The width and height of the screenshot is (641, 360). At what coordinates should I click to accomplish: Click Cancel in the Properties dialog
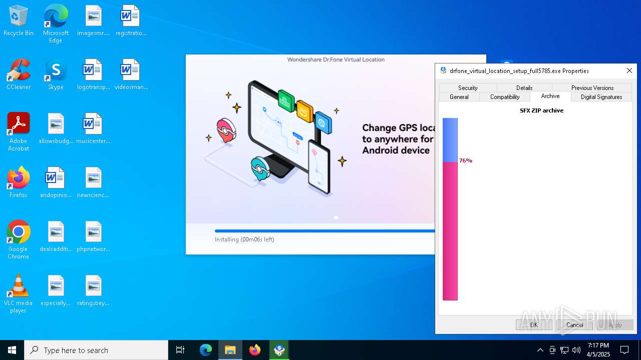[x=575, y=324]
